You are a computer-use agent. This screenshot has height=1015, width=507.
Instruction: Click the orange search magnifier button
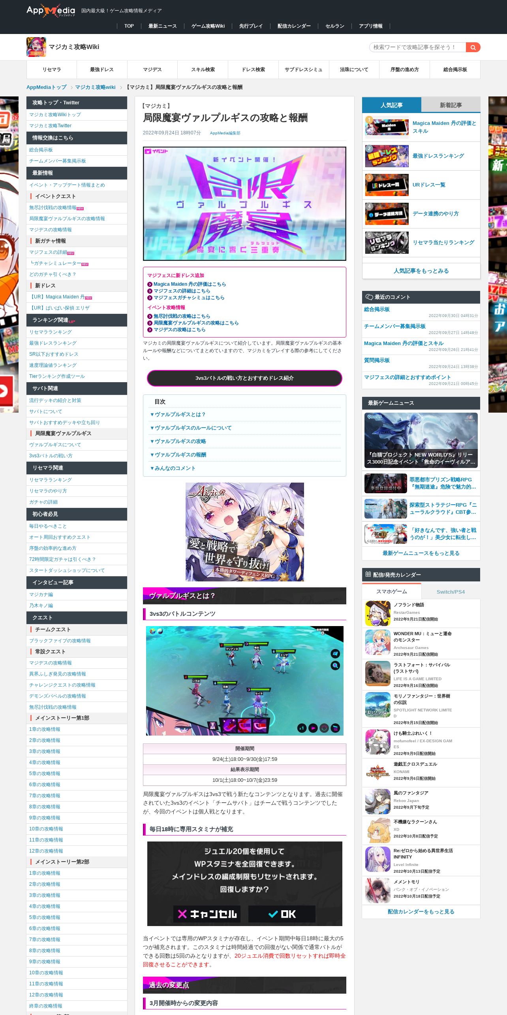coord(473,47)
